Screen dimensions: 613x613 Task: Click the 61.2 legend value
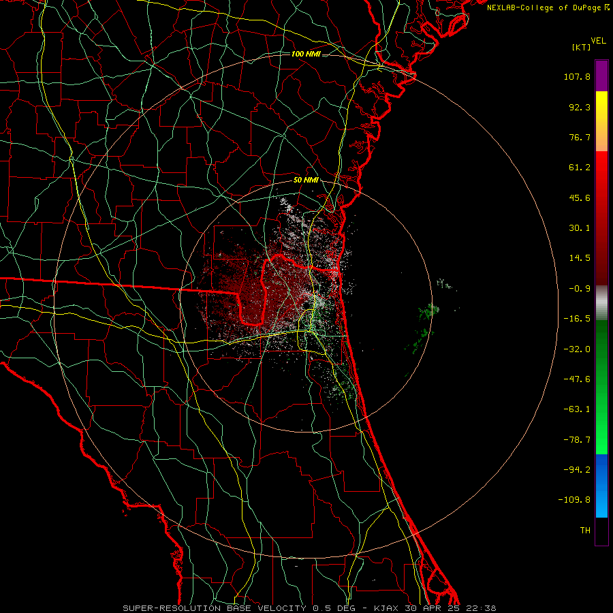tap(580, 168)
